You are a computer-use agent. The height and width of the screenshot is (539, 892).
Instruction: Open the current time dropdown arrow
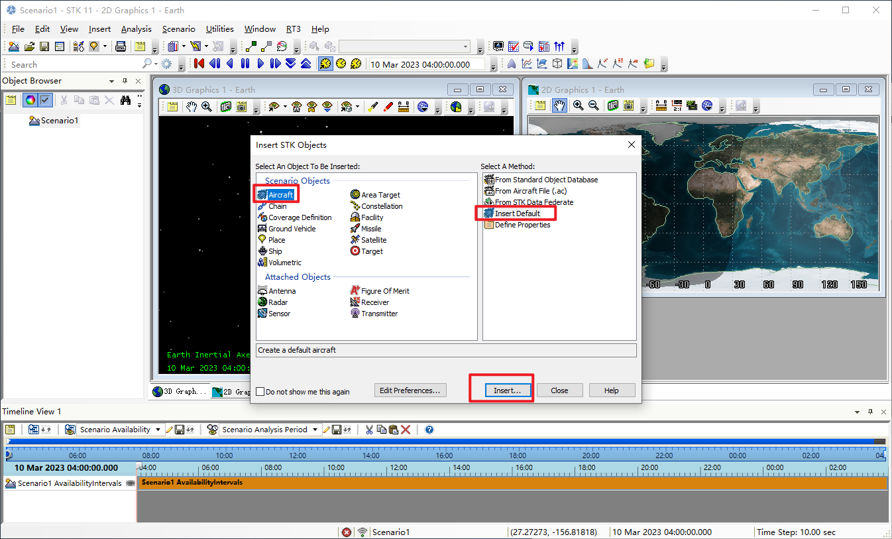492,64
